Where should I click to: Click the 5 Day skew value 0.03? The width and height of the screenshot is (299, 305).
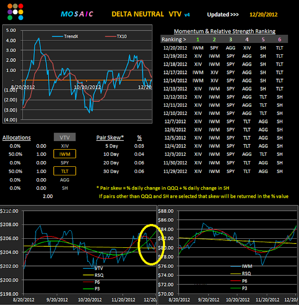(139, 146)
